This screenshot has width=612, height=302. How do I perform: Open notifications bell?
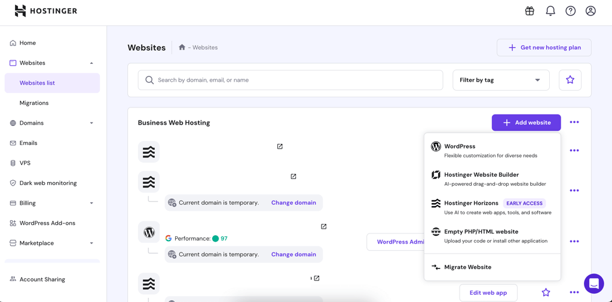[x=550, y=11]
